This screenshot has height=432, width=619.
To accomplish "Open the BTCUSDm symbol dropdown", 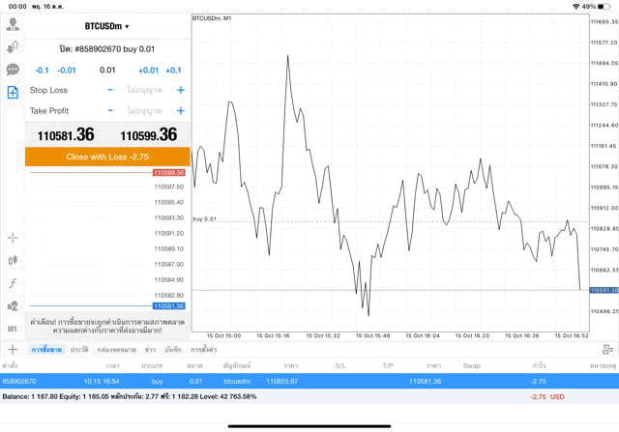I will pos(106,26).
